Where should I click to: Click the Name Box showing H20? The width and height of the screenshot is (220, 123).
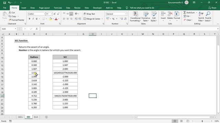(9, 29)
